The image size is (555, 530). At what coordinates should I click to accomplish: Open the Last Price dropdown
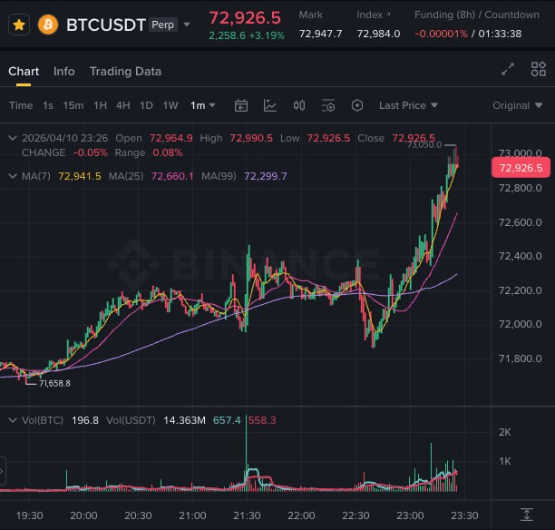(x=408, y=105)
